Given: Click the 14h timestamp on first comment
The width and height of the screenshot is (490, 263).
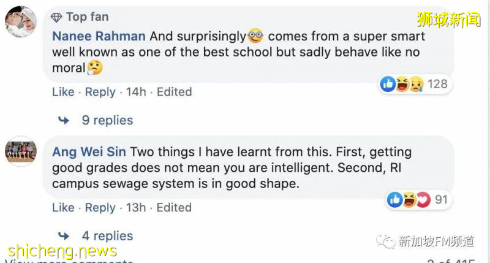Looking at the screenshot, I should 136,92.
